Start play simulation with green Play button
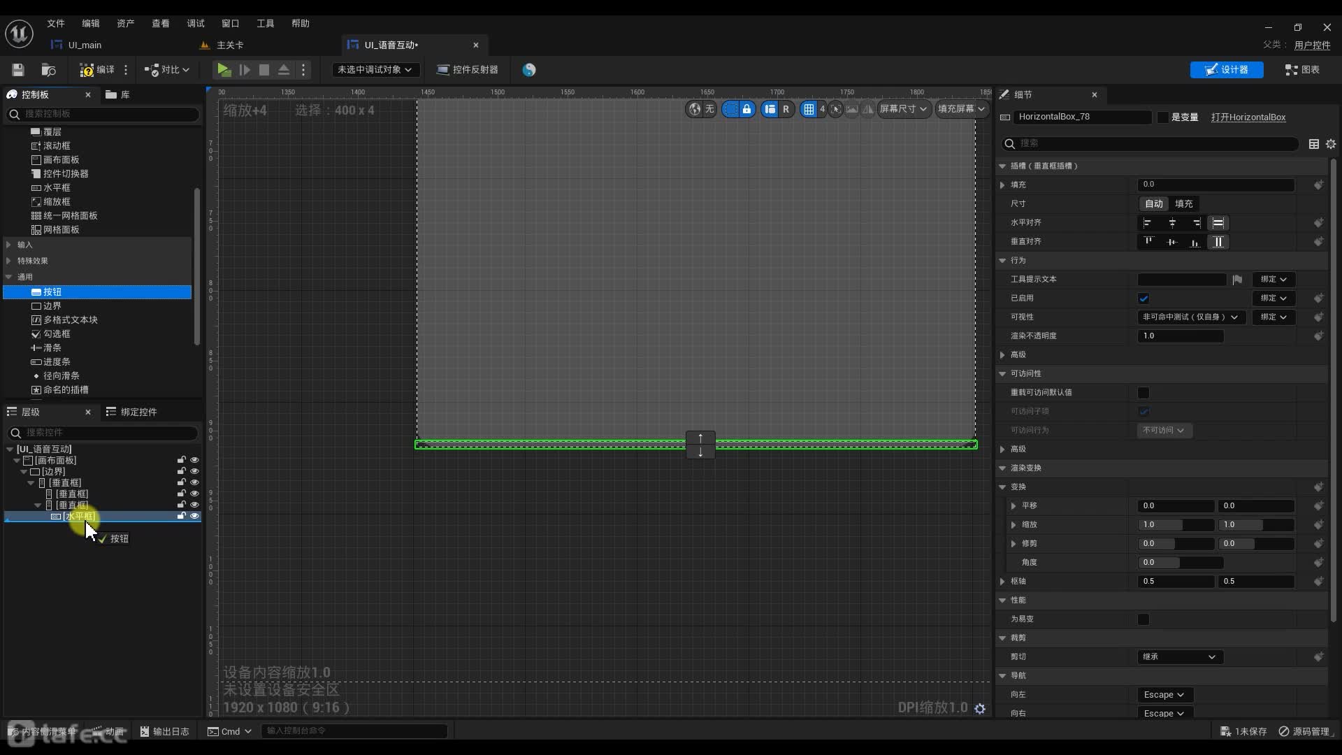 [x=224, y=69]
